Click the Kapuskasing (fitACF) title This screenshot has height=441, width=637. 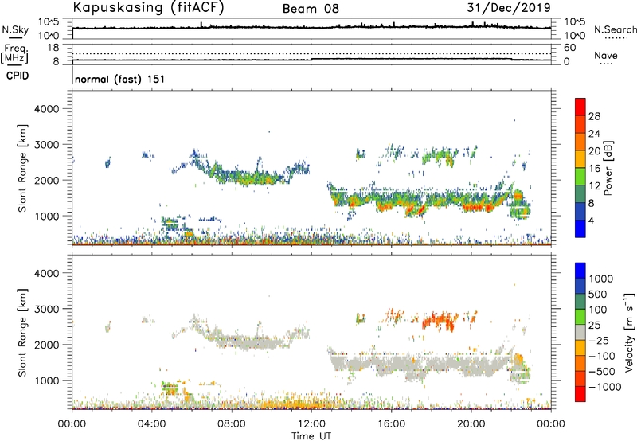148,7
